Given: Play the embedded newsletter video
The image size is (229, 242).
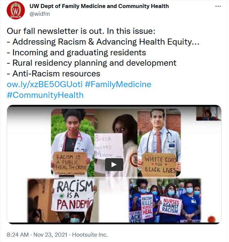Looking at the screenshot, I should (114, 165).
